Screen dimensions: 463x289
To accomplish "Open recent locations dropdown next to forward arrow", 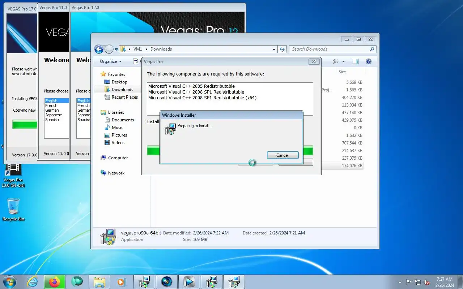I will click(116, 49).
